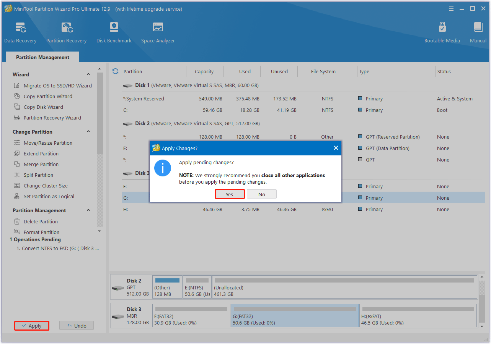Open the Manual

[x=478, y=32]
